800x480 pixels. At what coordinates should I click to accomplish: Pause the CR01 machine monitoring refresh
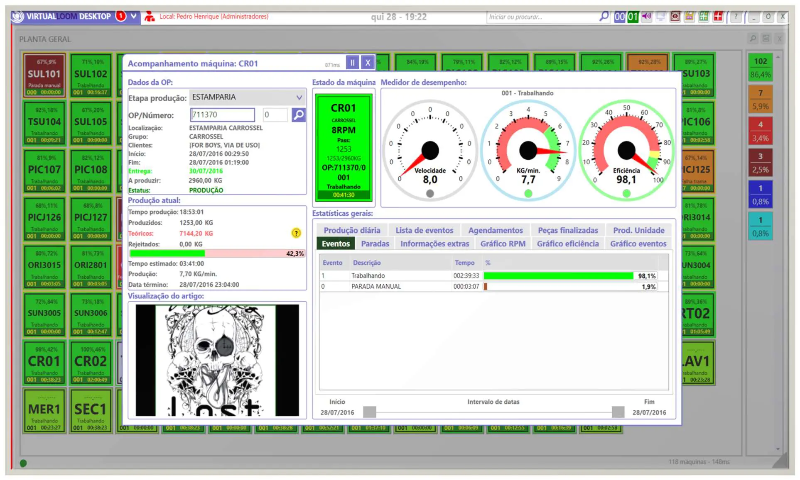[x=352, y=63]
